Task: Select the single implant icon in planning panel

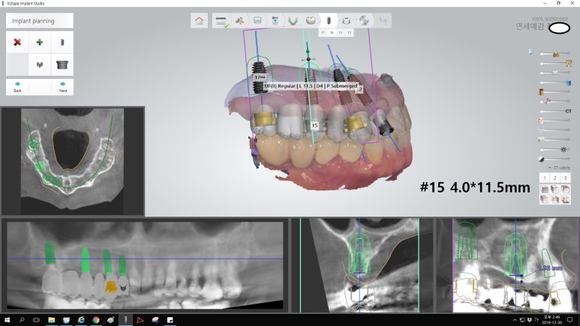Action: pyautogui.click(x=62, y=43)
